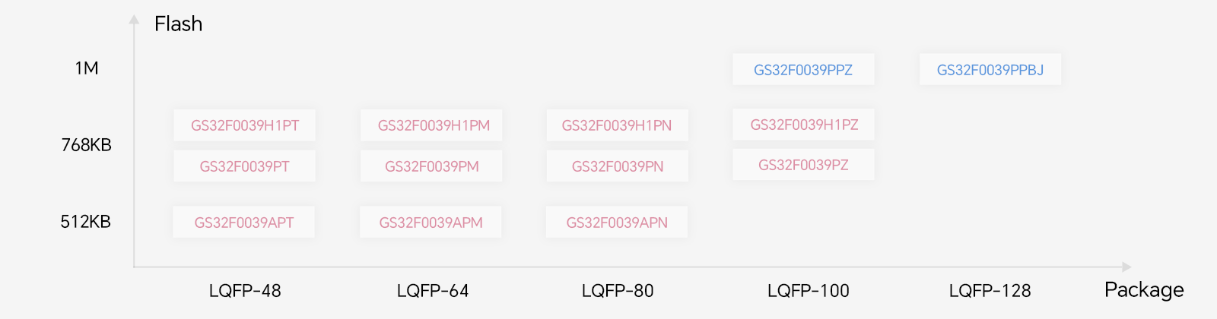
Task: Select the GS32F0039H1PM chip button
Action: pos(431,125)
